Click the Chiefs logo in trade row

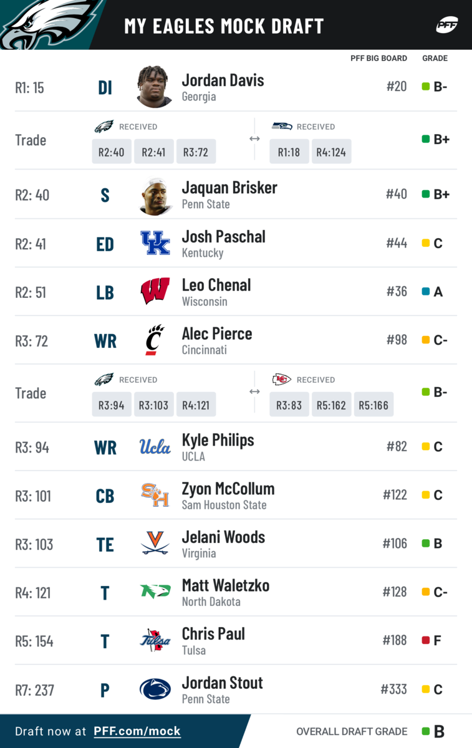coord(282,380)
